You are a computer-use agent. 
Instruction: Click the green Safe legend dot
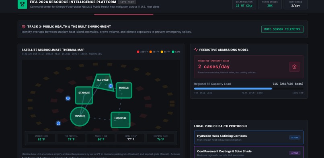[173, 52]
